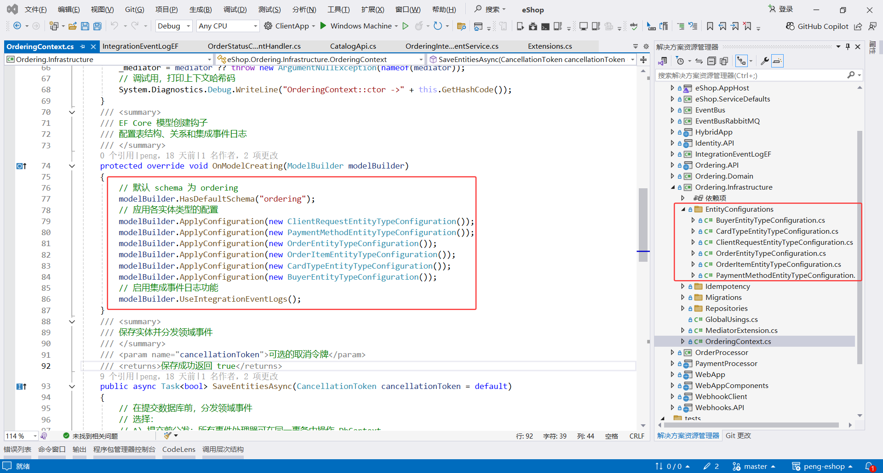Click the Solution Explorer horizontal scrollbar
This screenshot has width=883, height=473.
click(752, 425)
